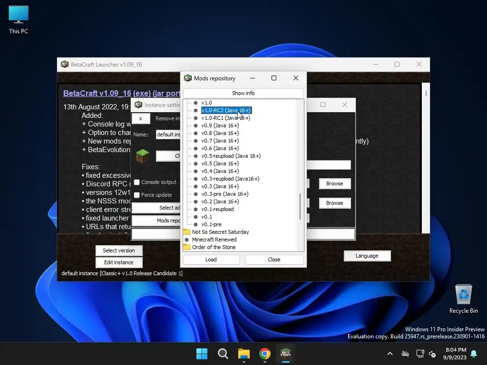The height and width of the screenshot is (365, 487).
Task: Click Close button in Mods repository
Action: pyautogui.click(x=274, y=259)
